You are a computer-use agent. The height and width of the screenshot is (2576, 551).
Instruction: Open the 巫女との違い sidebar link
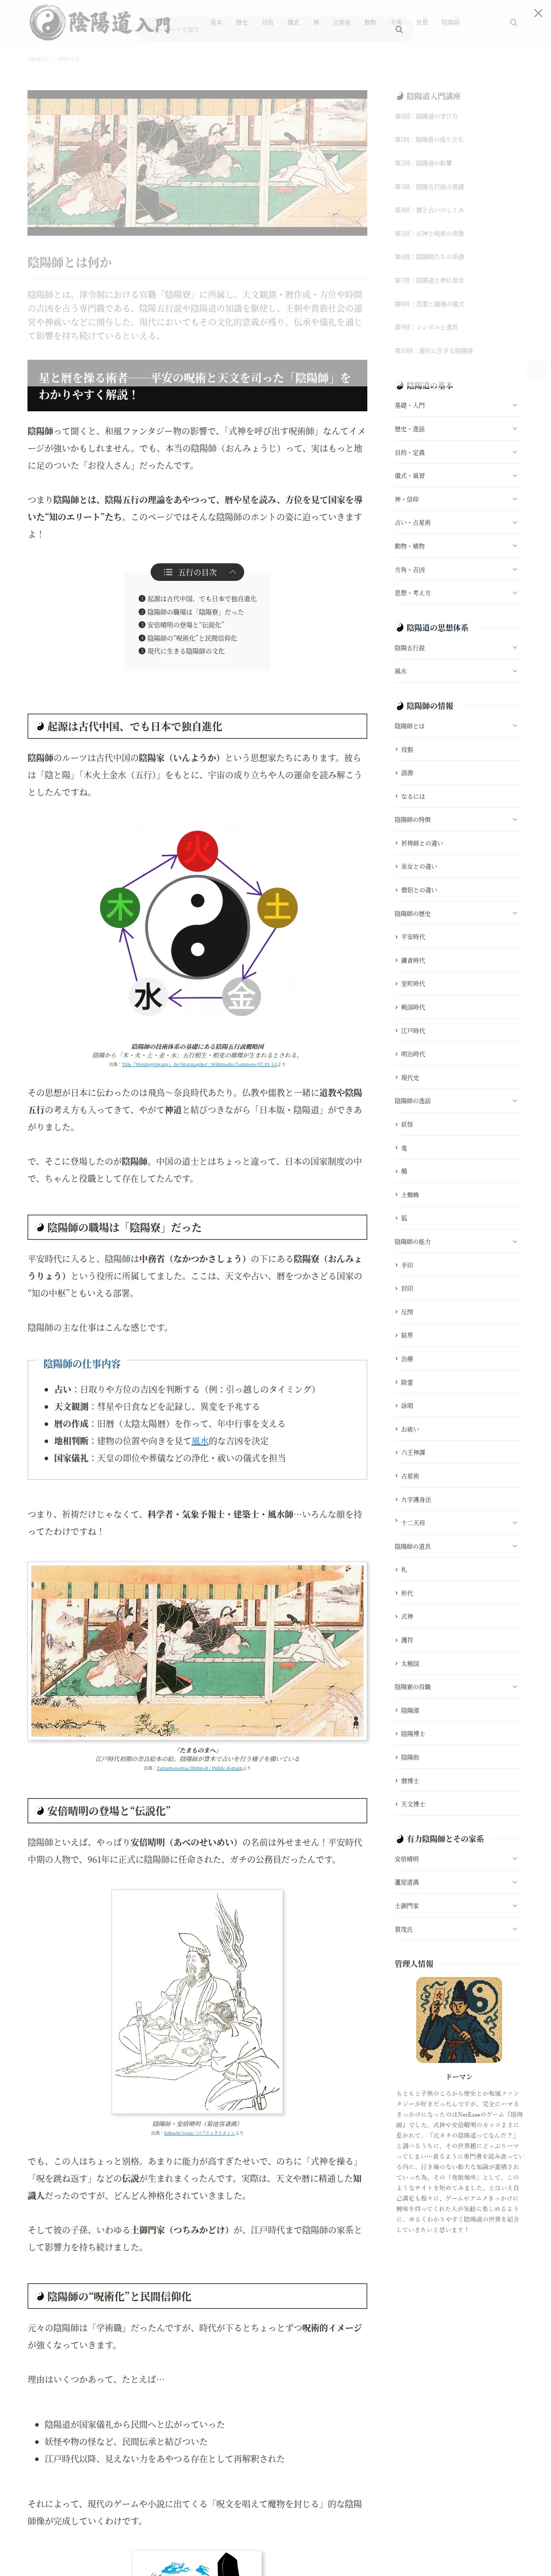click(x=419, y=866)
